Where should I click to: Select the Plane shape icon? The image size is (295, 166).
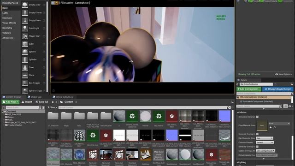(x=25, y=75)
